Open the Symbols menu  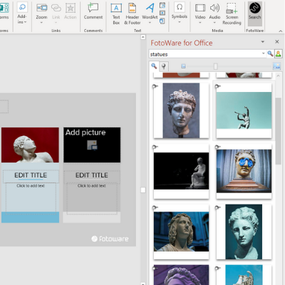click(x=180, y=13)
